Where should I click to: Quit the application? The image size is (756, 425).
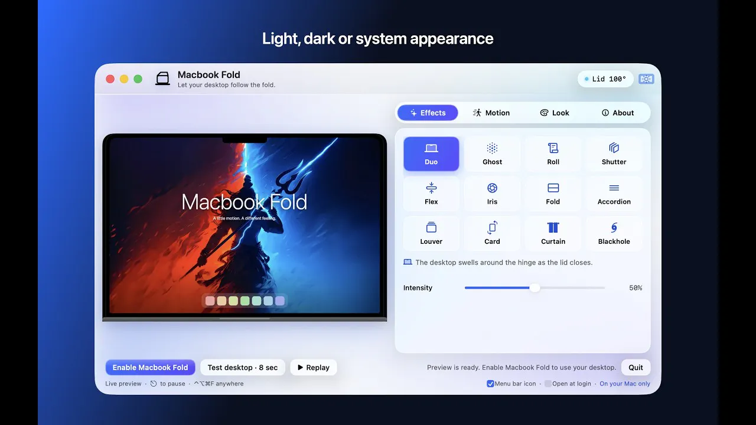coord(636,367)
